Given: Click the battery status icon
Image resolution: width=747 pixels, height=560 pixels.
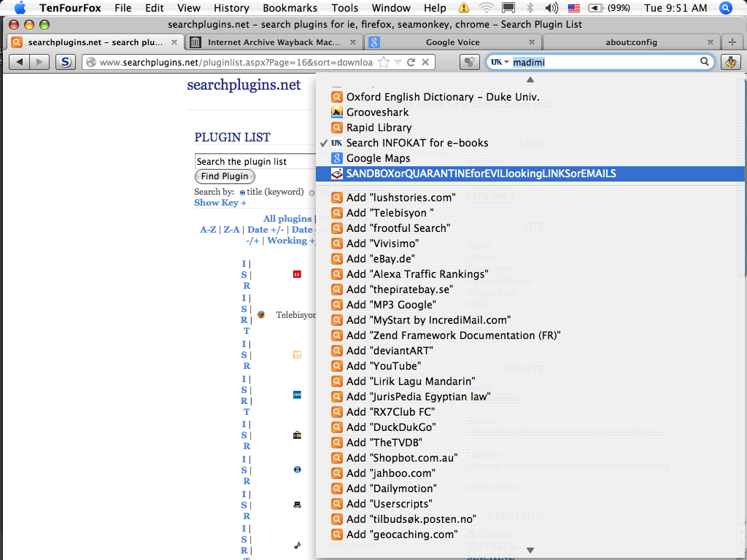Looking at the screenshot, I should coord(596,8).
